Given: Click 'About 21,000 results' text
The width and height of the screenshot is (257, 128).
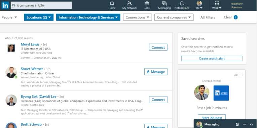Looking at the screenshot, I should click(x=19, y=38).
